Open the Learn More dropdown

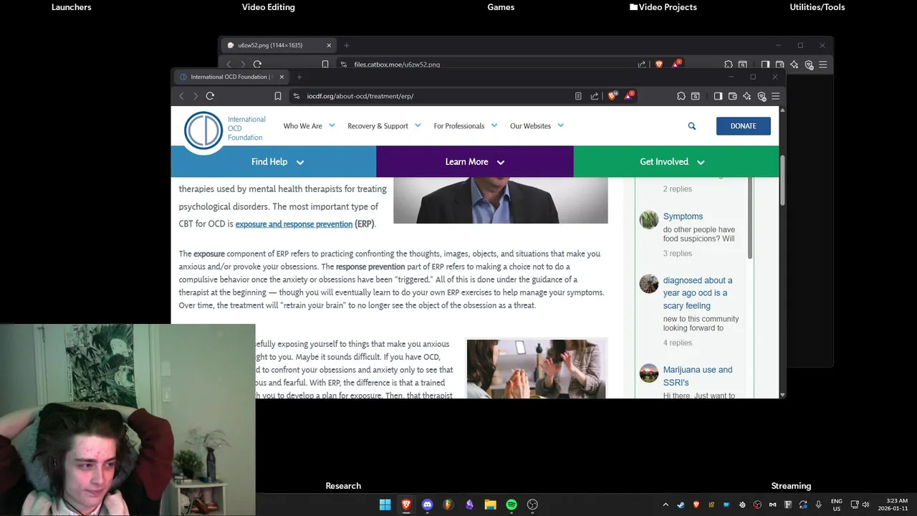(x=475, y=162)
